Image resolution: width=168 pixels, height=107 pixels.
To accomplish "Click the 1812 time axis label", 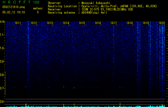I will pyautogui.click(x=34, y=23).
